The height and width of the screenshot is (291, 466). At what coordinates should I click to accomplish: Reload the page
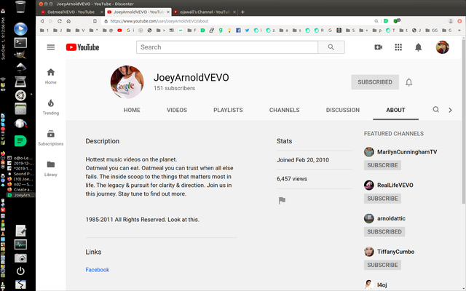point(60,21)
